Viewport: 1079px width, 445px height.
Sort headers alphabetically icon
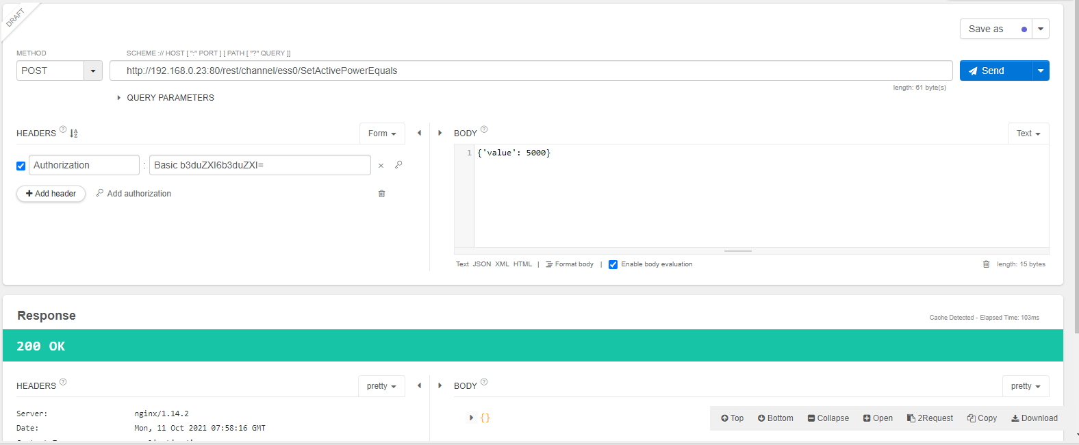coord(73,133)
